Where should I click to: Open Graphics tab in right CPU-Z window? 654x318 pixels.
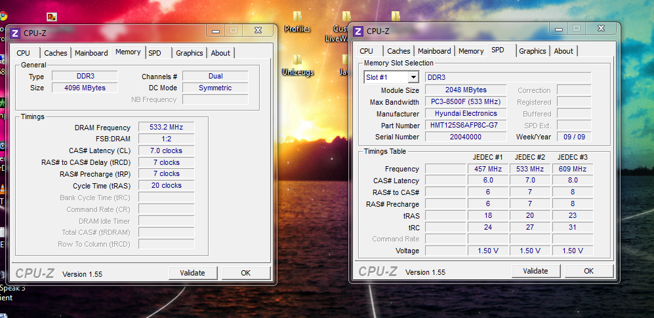pyautogui.click(x=533, y=51)
